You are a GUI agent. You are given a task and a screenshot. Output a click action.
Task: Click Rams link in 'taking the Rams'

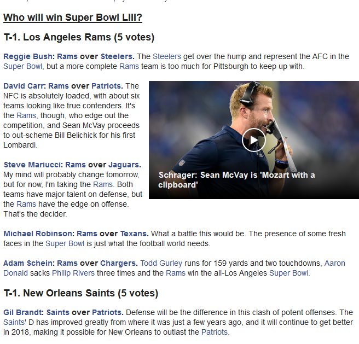point(103,184)
